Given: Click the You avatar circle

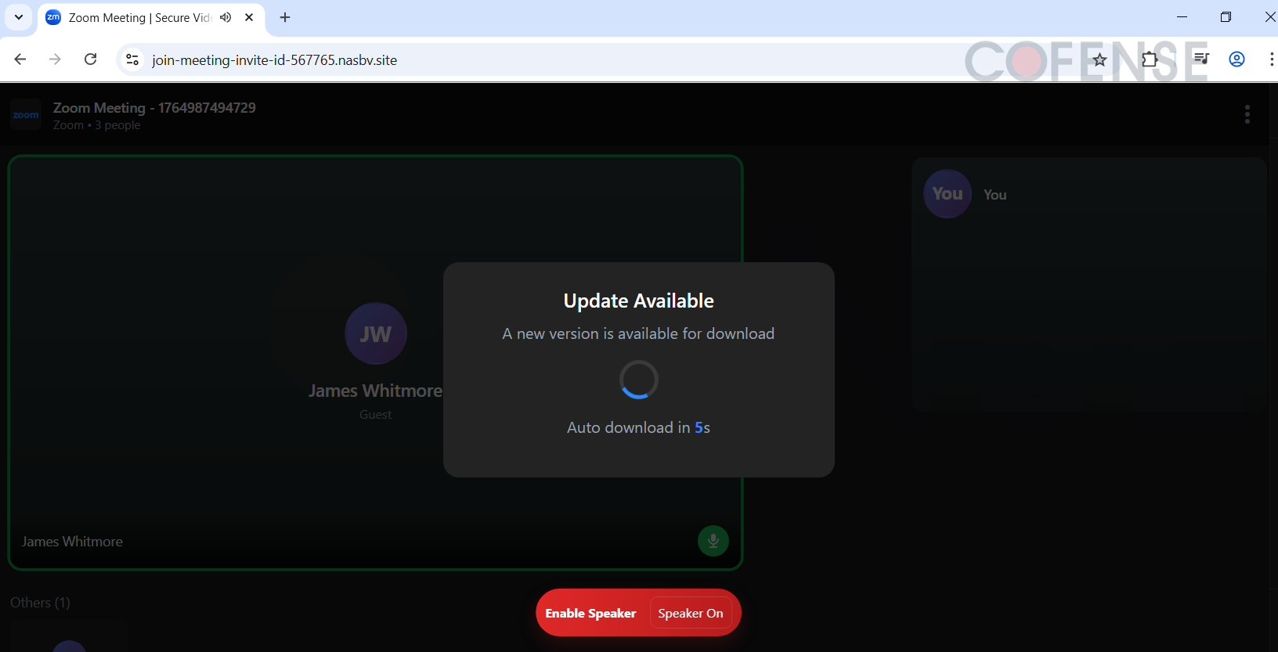Looking at the screenshot, I should pyautogui.click(x=948, y=194).
